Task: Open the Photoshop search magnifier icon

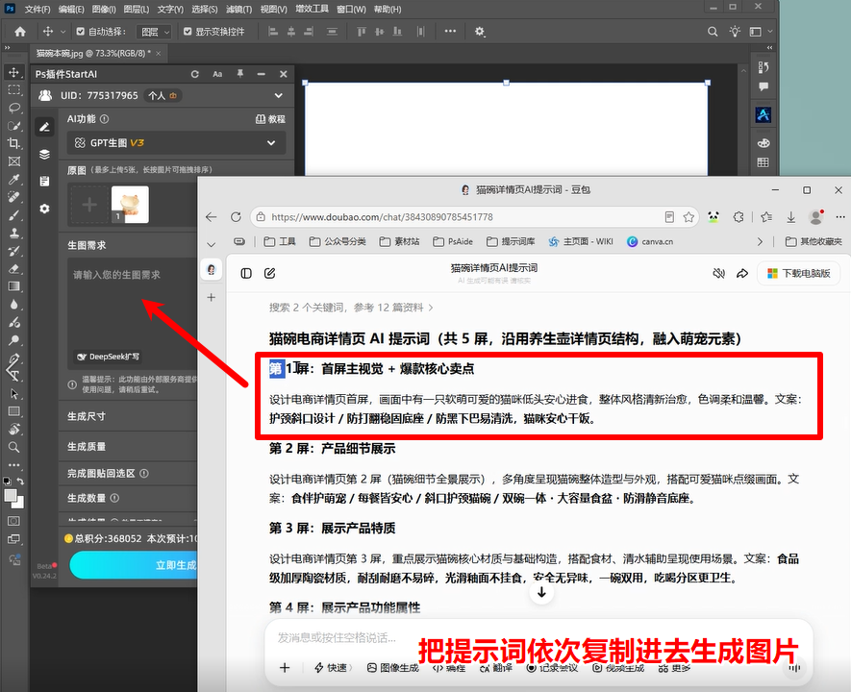Action: click(x=713, y=32)
